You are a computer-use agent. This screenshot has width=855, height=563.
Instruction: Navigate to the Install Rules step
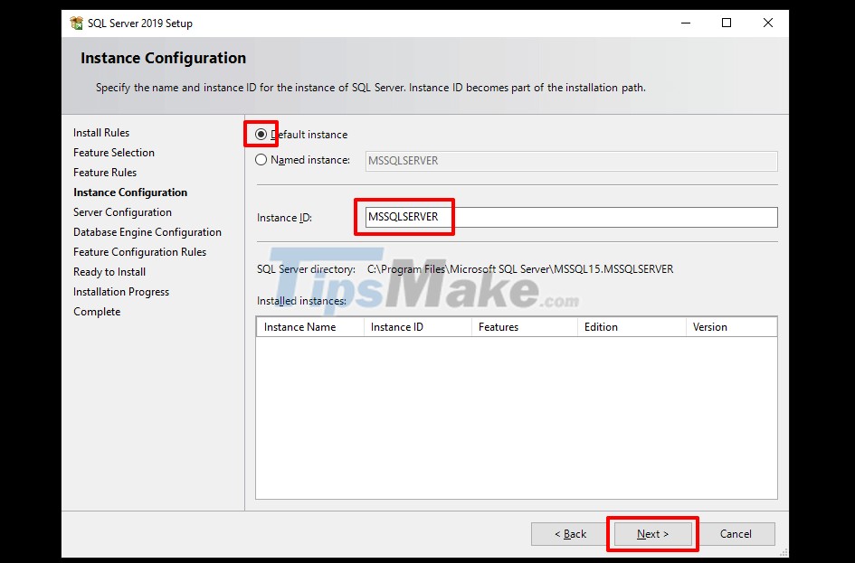click(x=100, y=132)
